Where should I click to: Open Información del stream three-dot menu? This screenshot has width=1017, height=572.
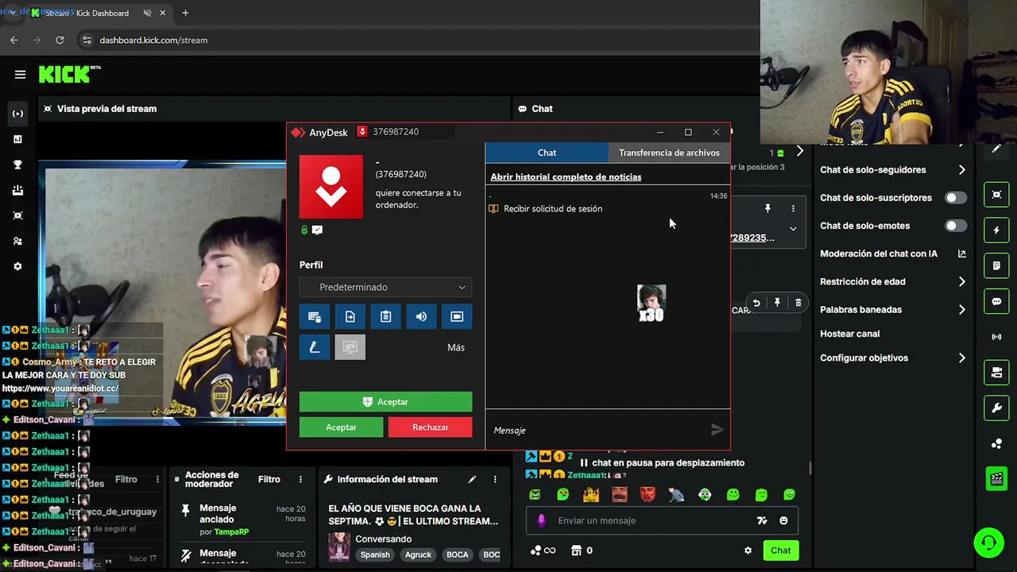(x=495, y=479)
